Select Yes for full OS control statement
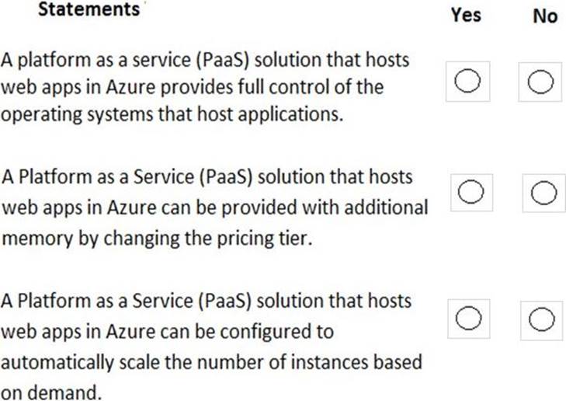Image resolution: width=566 pixels, height=401 pixels. click(x=467, y=82)
